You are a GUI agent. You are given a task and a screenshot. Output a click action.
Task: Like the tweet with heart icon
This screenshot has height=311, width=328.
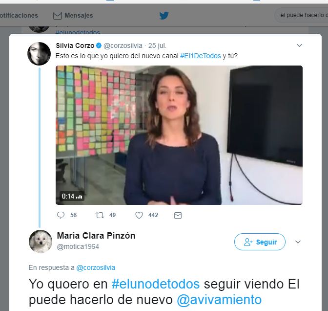click(x=139, y=215)
